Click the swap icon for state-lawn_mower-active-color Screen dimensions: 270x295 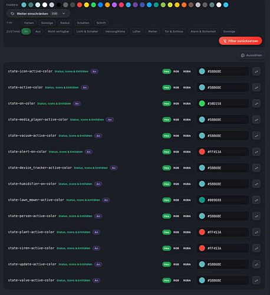(256, 200)
